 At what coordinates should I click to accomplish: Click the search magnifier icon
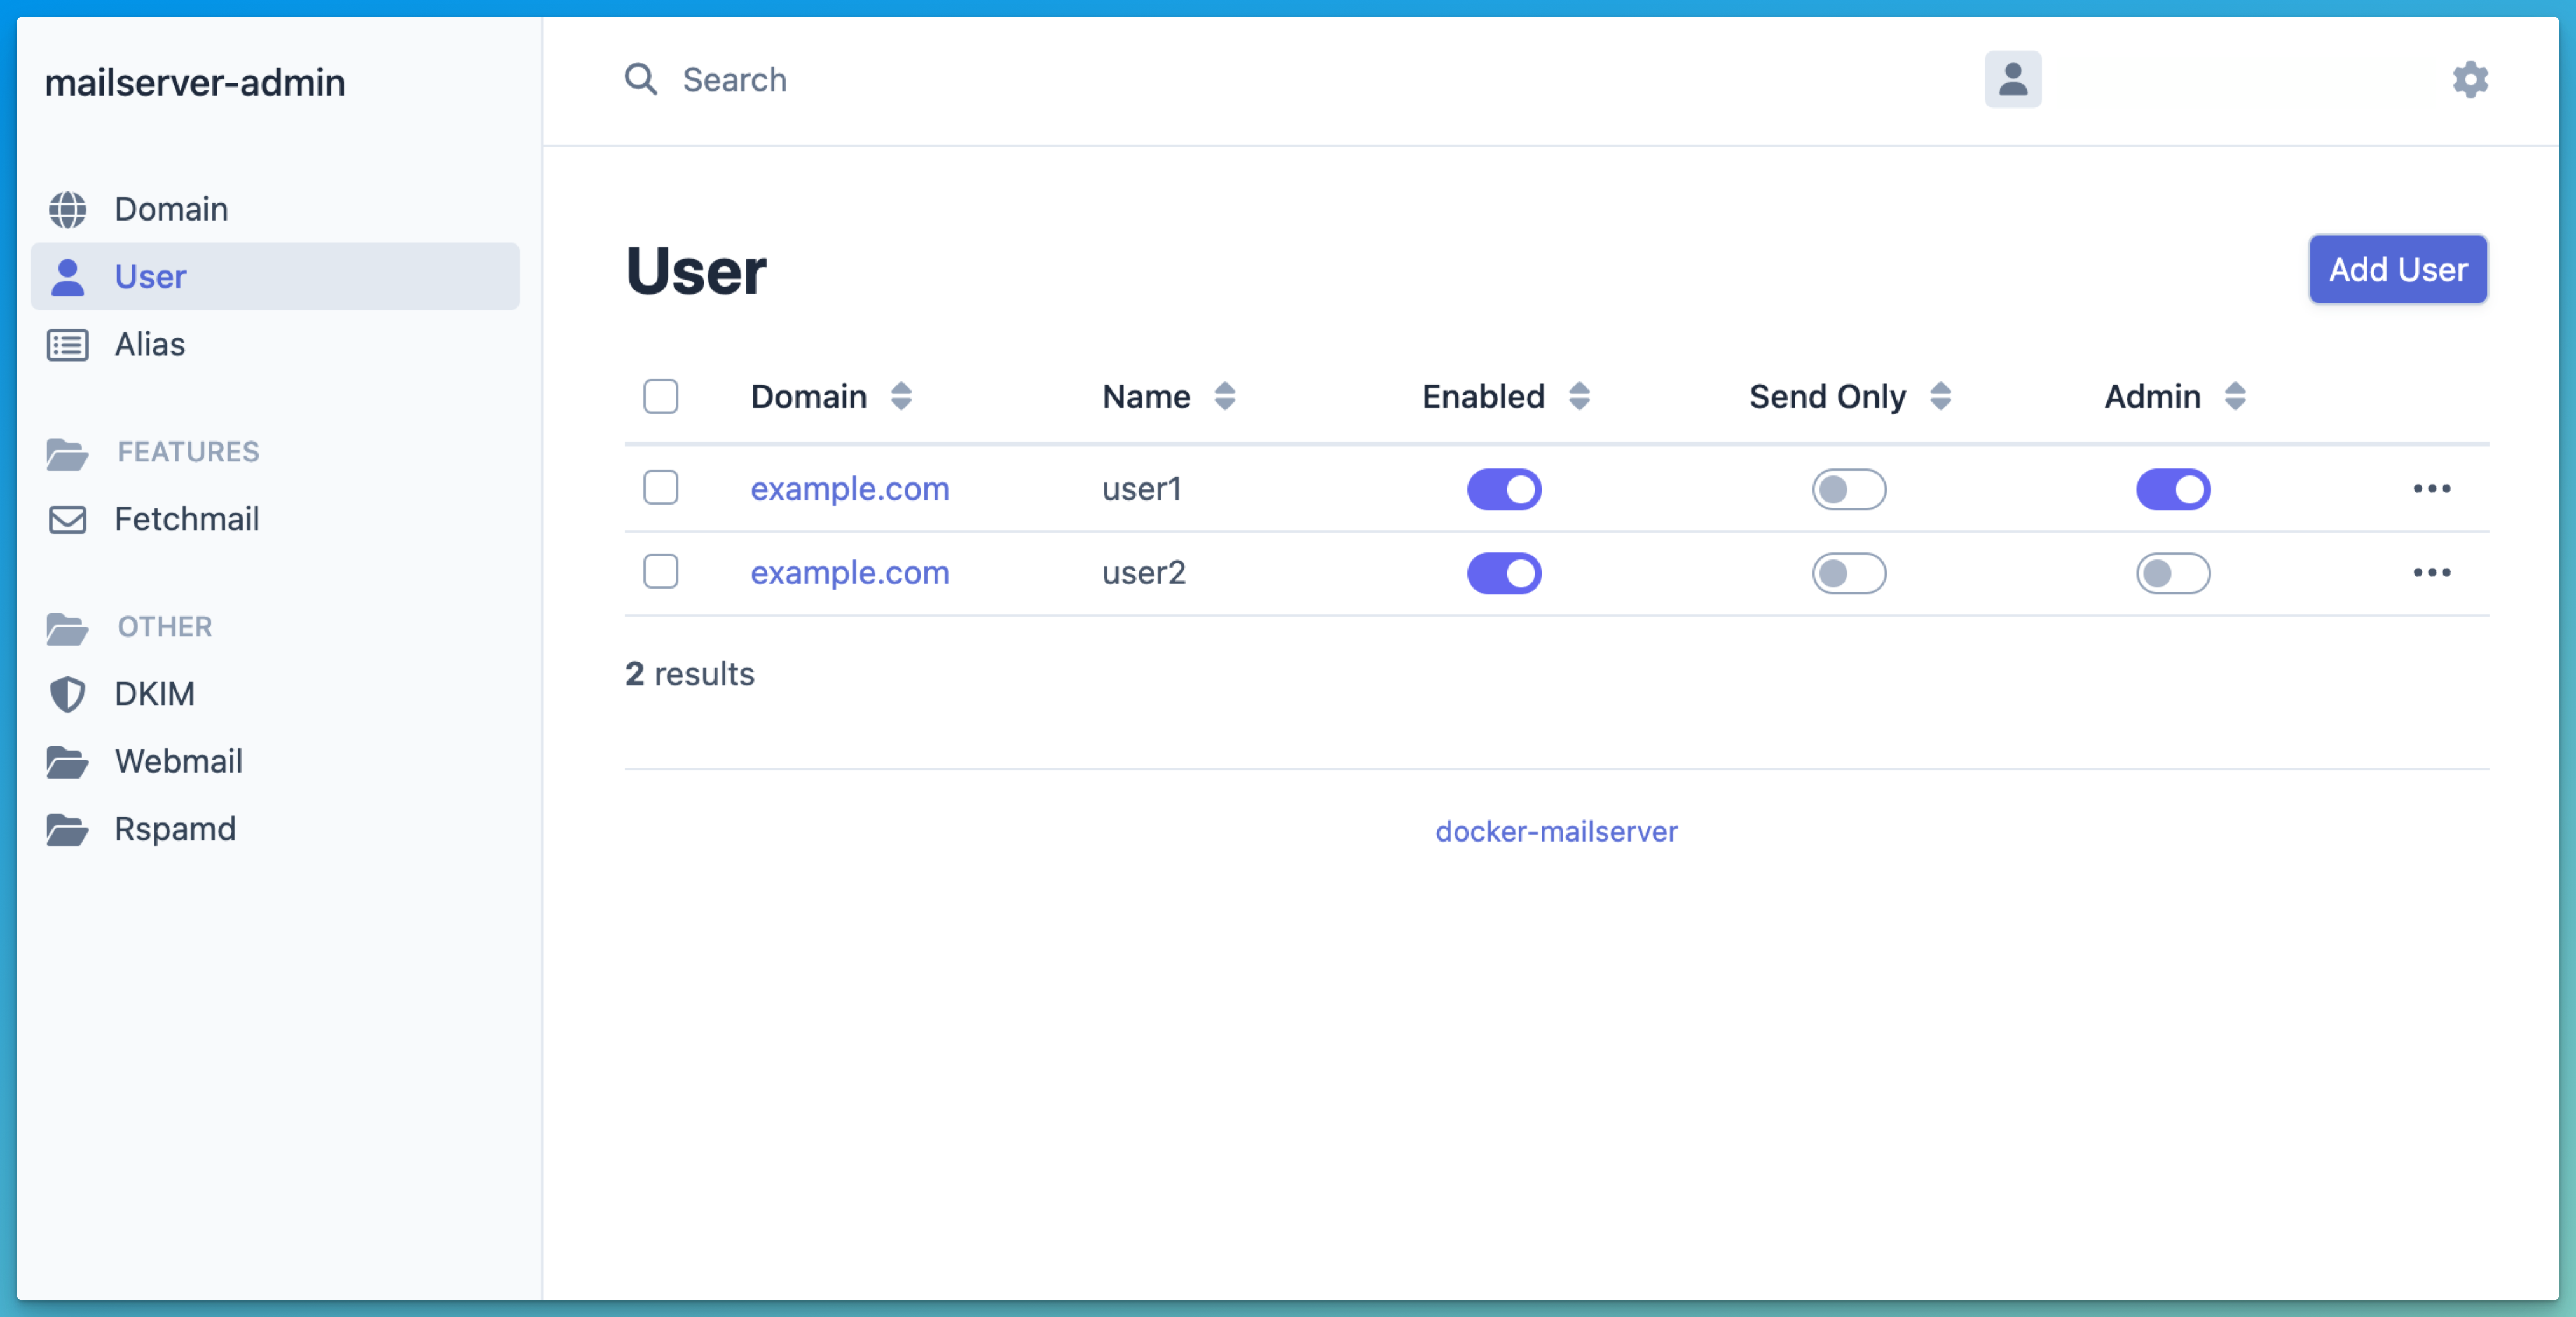click(640, 80)
